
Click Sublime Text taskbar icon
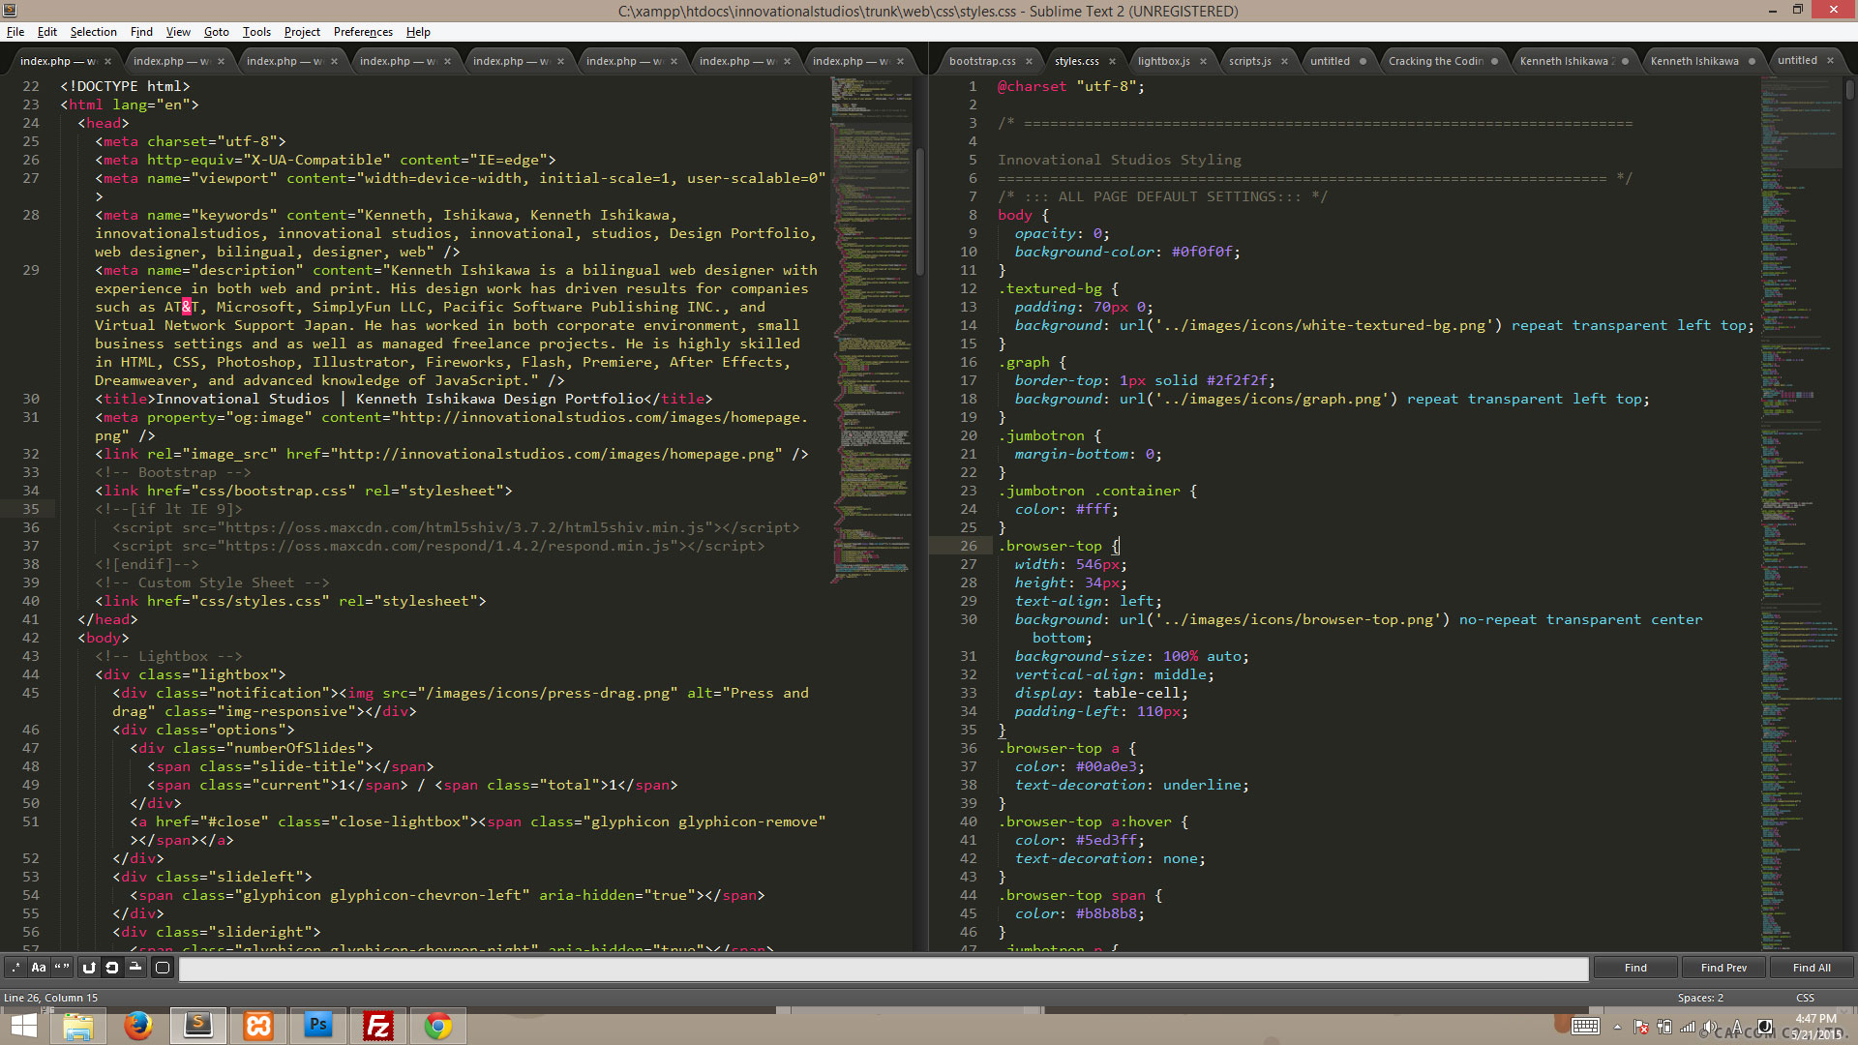198,1026
